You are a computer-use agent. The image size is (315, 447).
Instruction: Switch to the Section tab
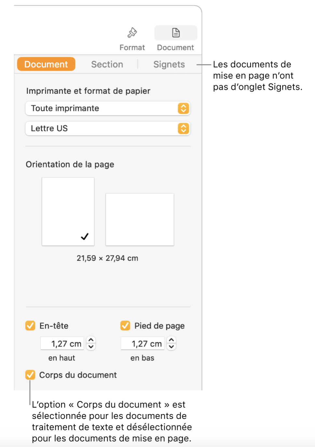pos(107,64)
